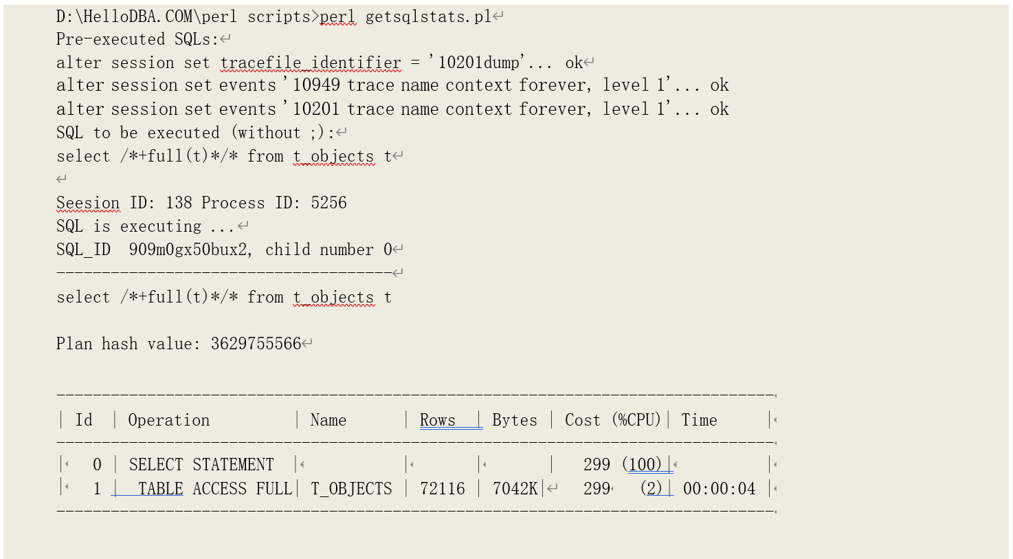Viewport: 1013px width, 559px height.
Task: Click the underlined (2) CPU value
Action: tap(653, 489)
